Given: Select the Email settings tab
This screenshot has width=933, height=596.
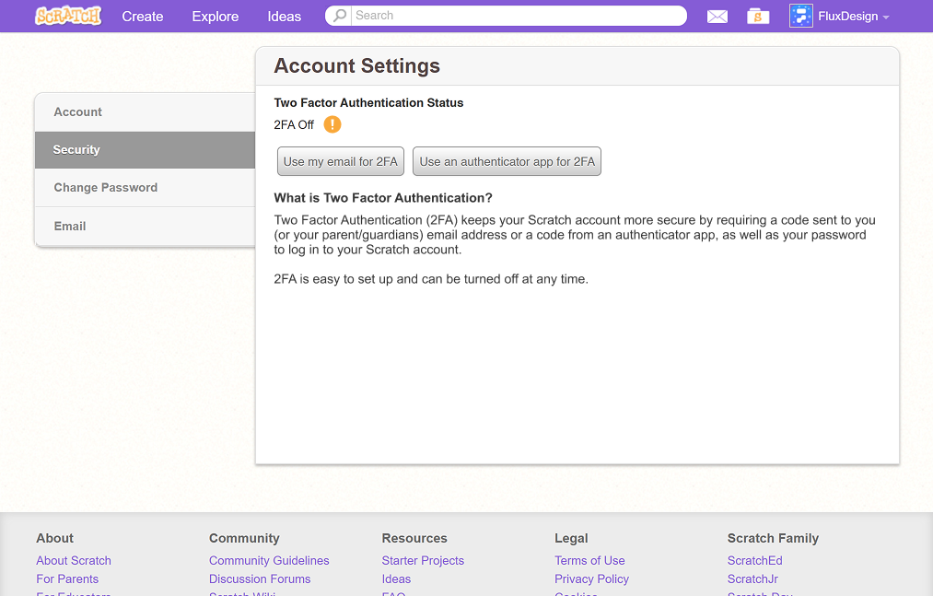Looking at the screenshot, I should pos(146,227).
